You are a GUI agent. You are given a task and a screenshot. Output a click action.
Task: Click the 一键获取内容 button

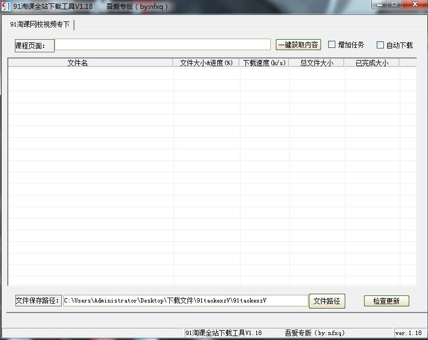pos(298,45)
